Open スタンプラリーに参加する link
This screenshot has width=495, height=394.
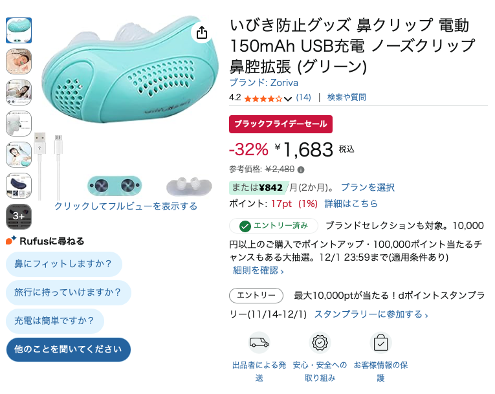coord(371,314)
